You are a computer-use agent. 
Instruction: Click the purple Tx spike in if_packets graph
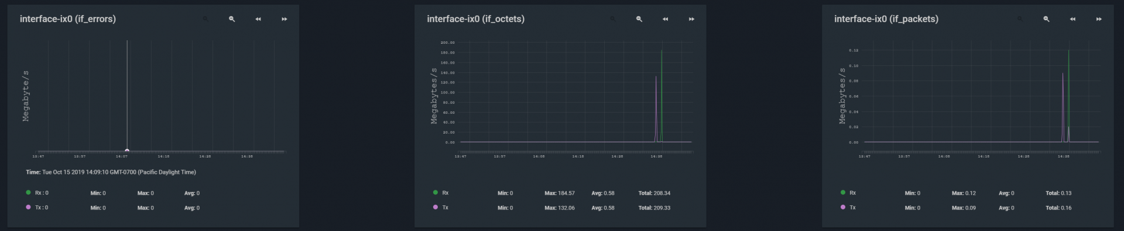(x=1063, y=108)
